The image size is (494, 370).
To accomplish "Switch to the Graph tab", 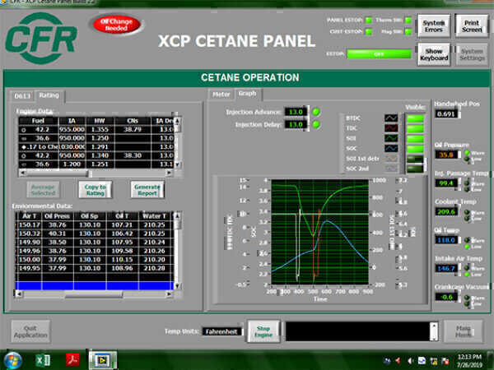I will coord(248,94).
